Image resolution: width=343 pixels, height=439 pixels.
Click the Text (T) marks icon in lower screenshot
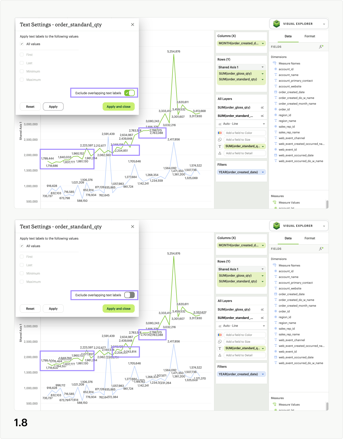coord(220,348)
